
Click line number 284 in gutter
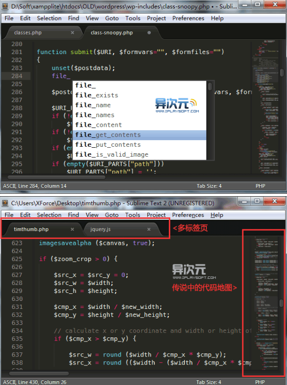point(17,76)
